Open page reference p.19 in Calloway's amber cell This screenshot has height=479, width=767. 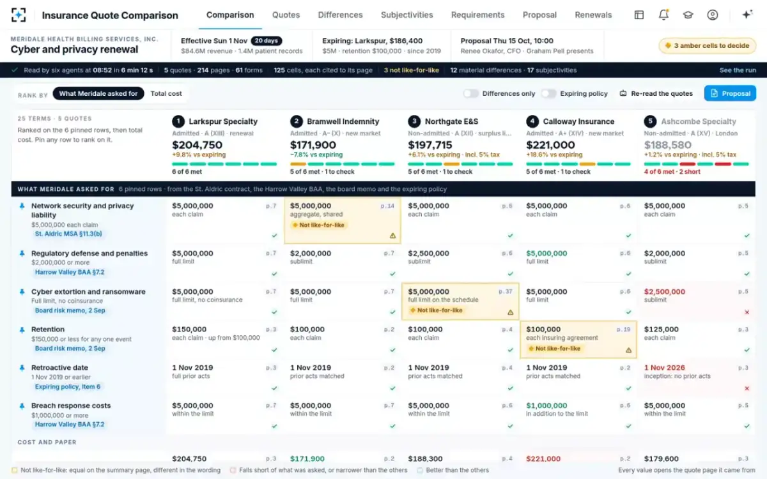coord(624,330)
